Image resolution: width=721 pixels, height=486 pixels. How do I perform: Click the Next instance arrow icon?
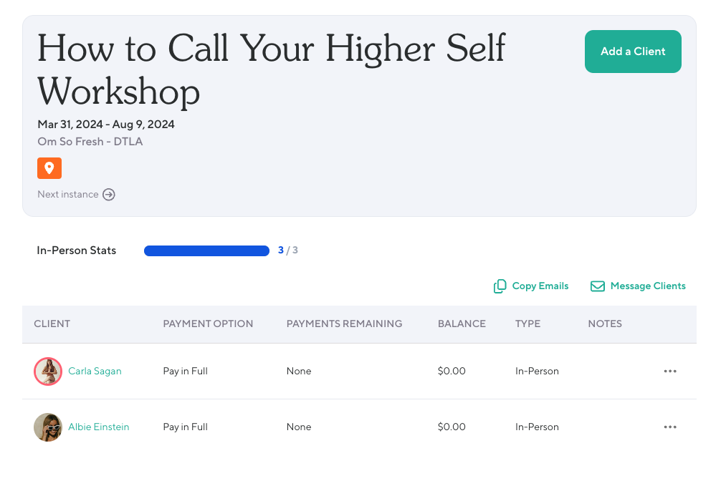tap(109, 195)
